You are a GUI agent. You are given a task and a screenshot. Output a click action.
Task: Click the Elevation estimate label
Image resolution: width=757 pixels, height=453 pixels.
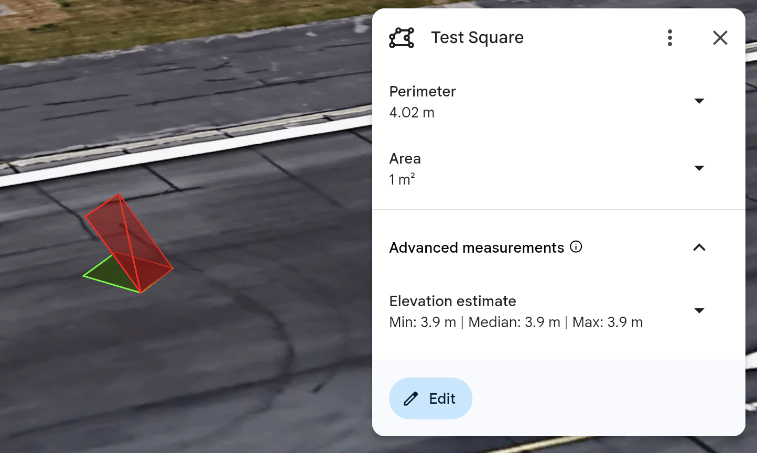pyautogui.click(x=452, y=301)
